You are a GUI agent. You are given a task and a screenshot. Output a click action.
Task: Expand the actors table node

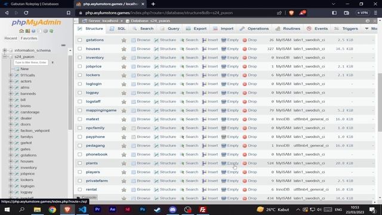pos(11,81)
